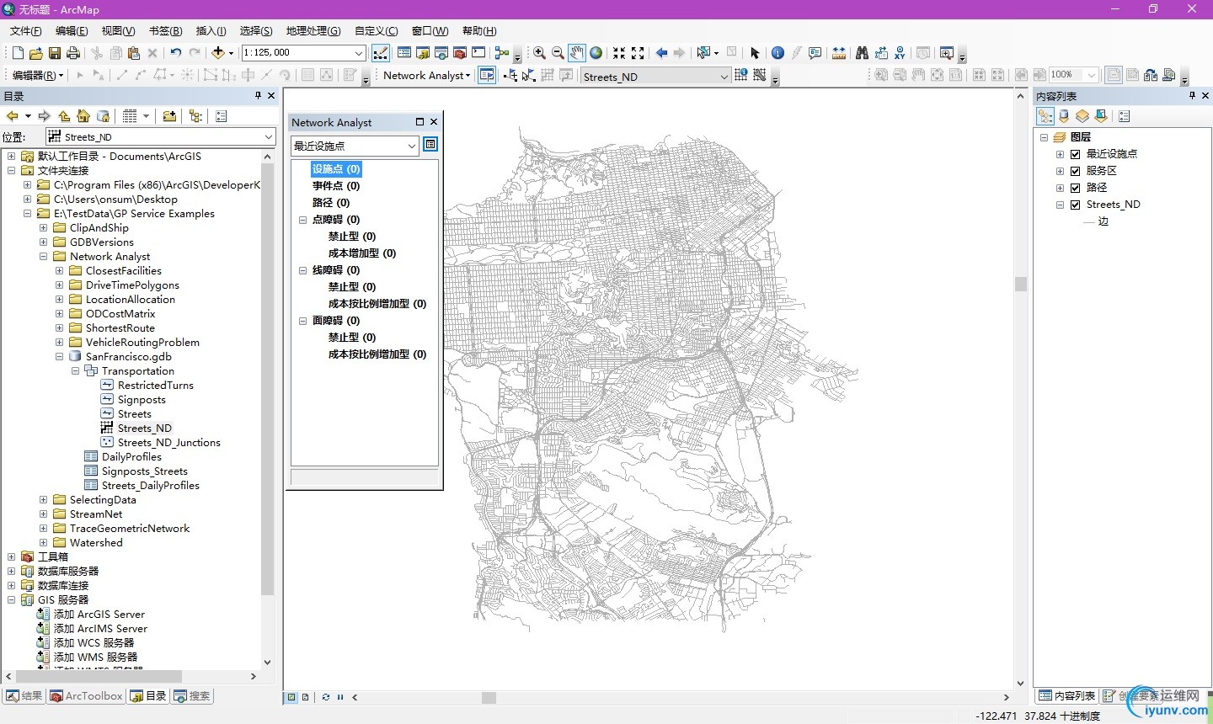Toggle the Network Analyst window button
The image size is (1213, 724).
[x=487, y=76]
